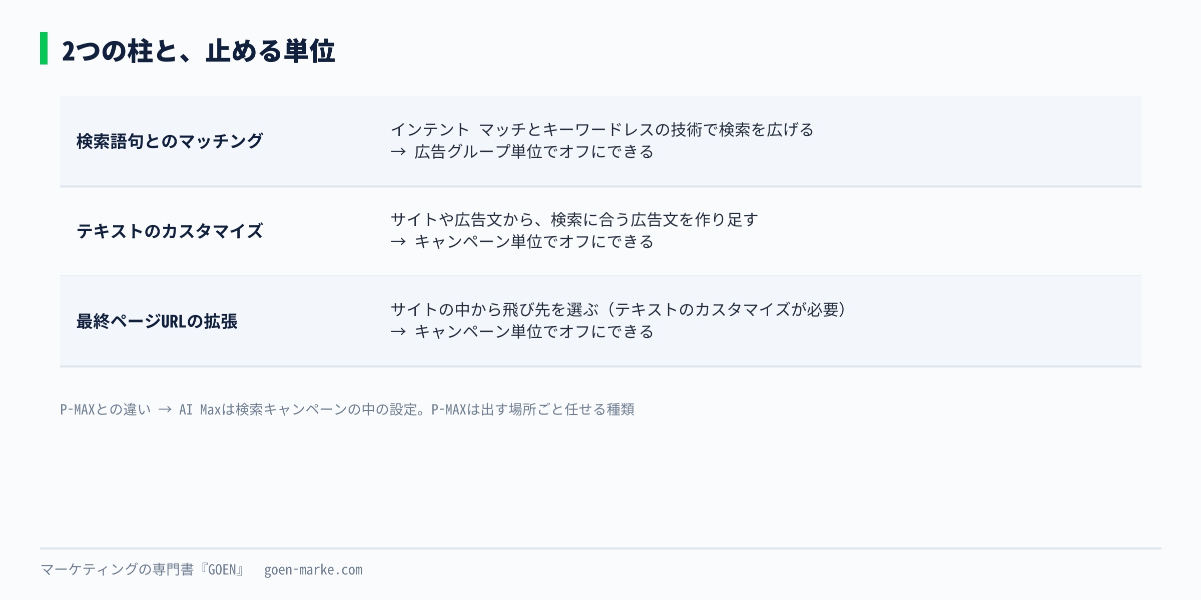Select the 最終ページURLの拡張 row heading
The height and width of the screenshot is (600, 1201).
(x=157, y=321)
